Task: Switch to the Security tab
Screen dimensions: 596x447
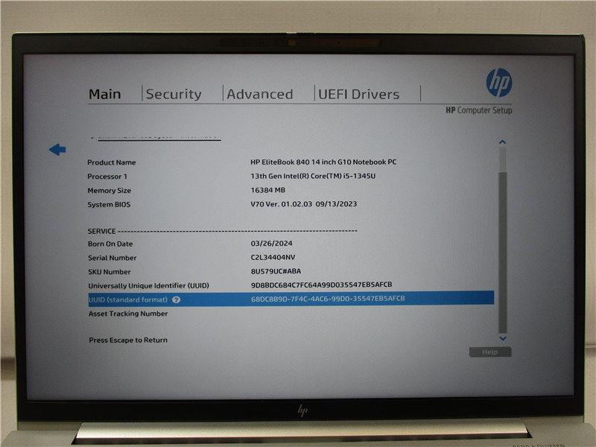Action: pyautogui.click(x=174, y=94)
